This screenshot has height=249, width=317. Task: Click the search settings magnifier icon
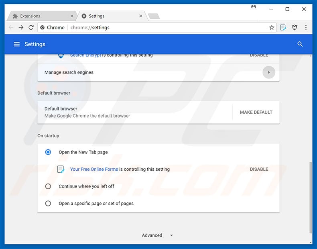coord(300,44)
